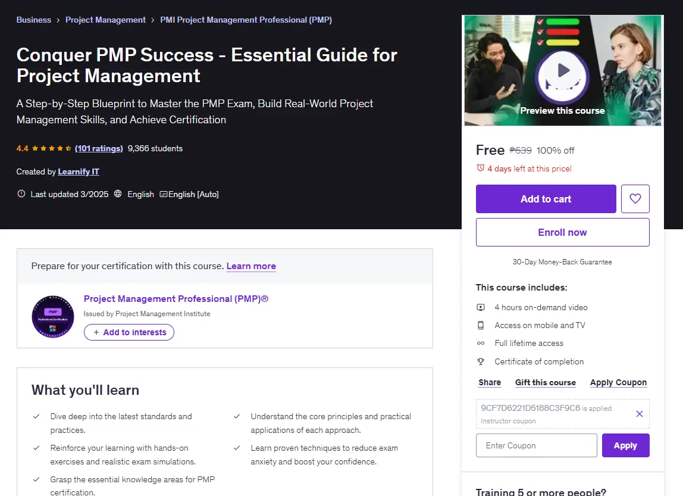Click the mobile device icon

pos(481,325)
